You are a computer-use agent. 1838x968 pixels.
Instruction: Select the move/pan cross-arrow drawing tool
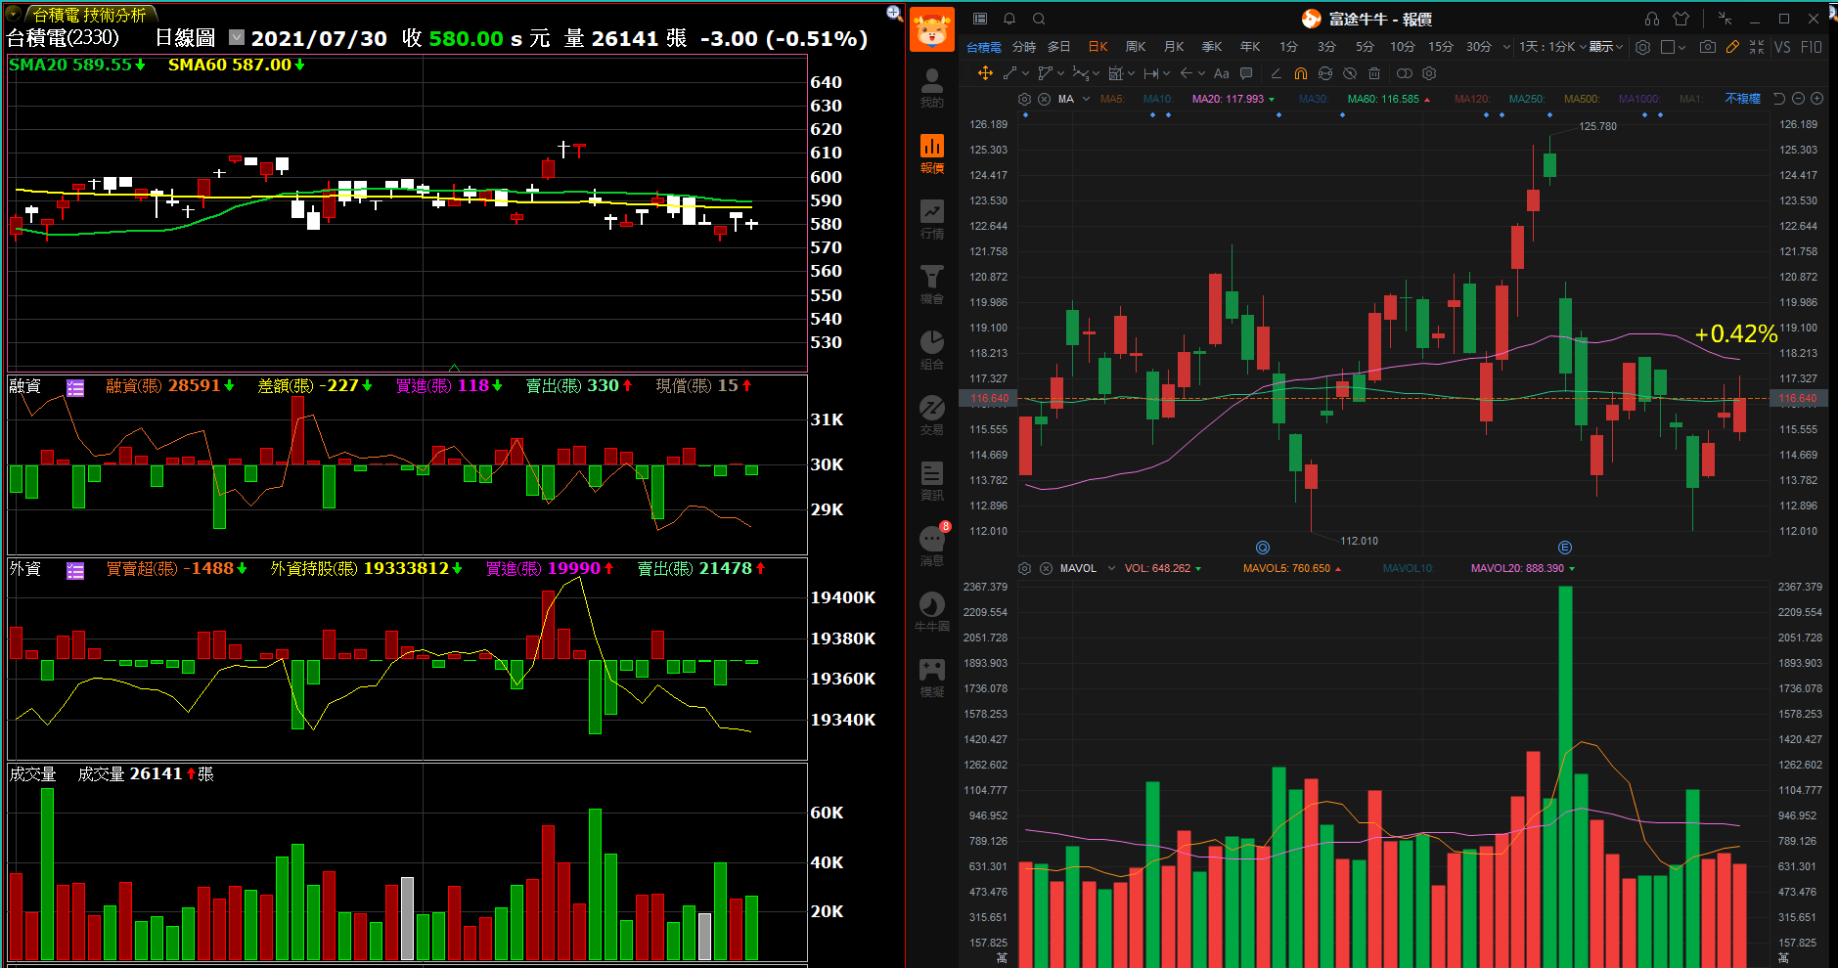click(985, 73)
